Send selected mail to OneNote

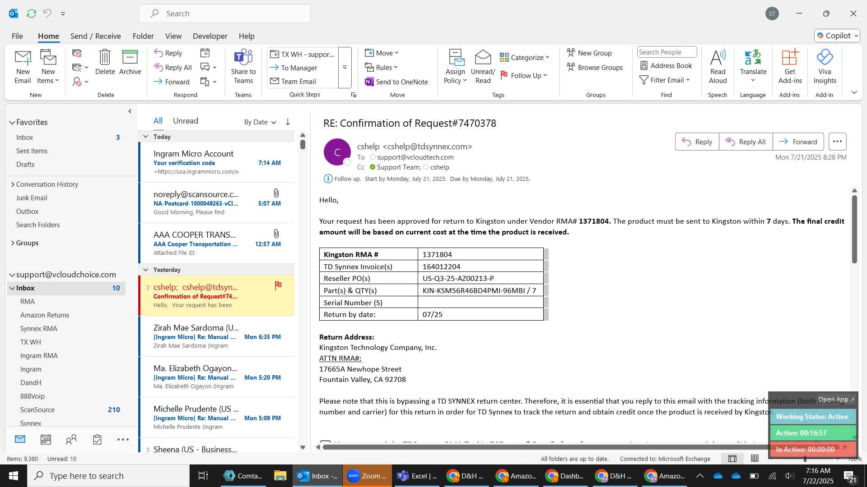[396, 82]
